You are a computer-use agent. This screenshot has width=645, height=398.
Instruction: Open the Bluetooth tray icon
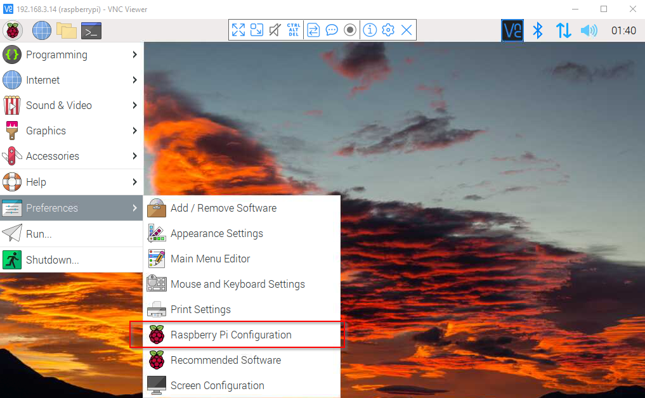[538, 30]
